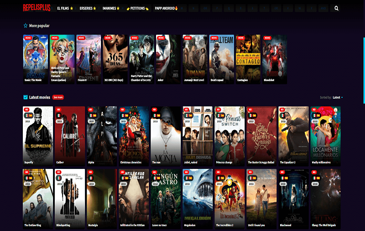Image resolution: width=365 pixels, height=231 pixels.
Task: Click the red See more button
Action: pyautogui.click(x=58, y=97)
